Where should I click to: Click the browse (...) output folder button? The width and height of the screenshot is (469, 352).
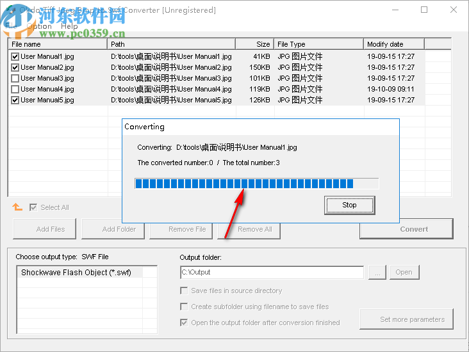(x=377, y=272)
